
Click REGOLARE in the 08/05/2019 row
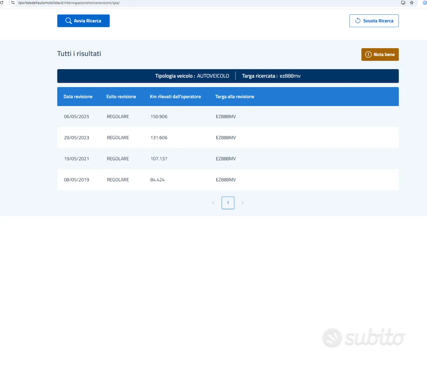click(x=118, y=180)
